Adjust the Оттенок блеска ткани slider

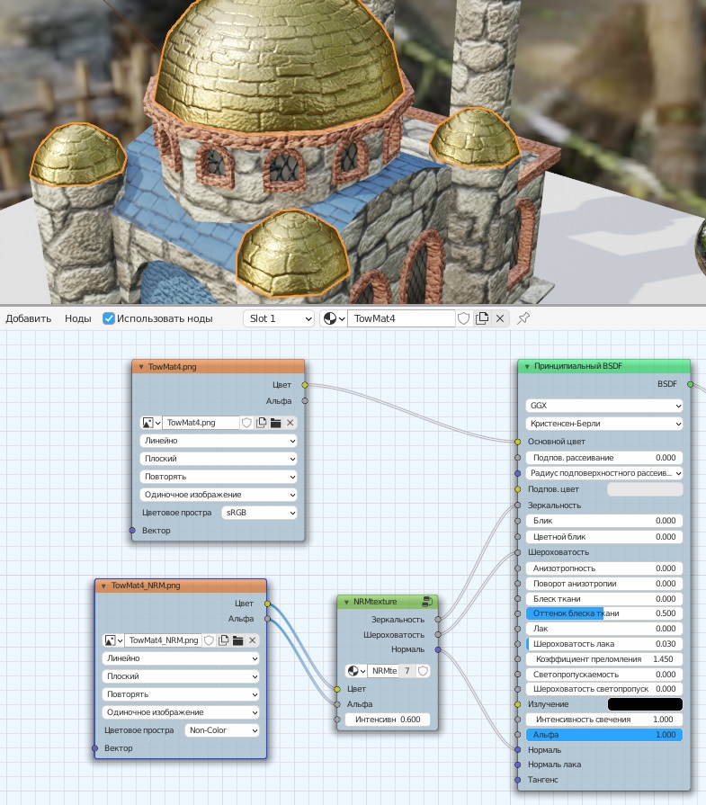604,613
